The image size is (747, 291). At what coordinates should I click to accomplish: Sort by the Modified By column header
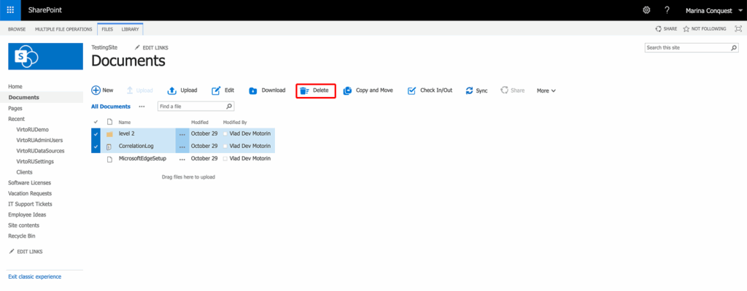coord(235,123)
